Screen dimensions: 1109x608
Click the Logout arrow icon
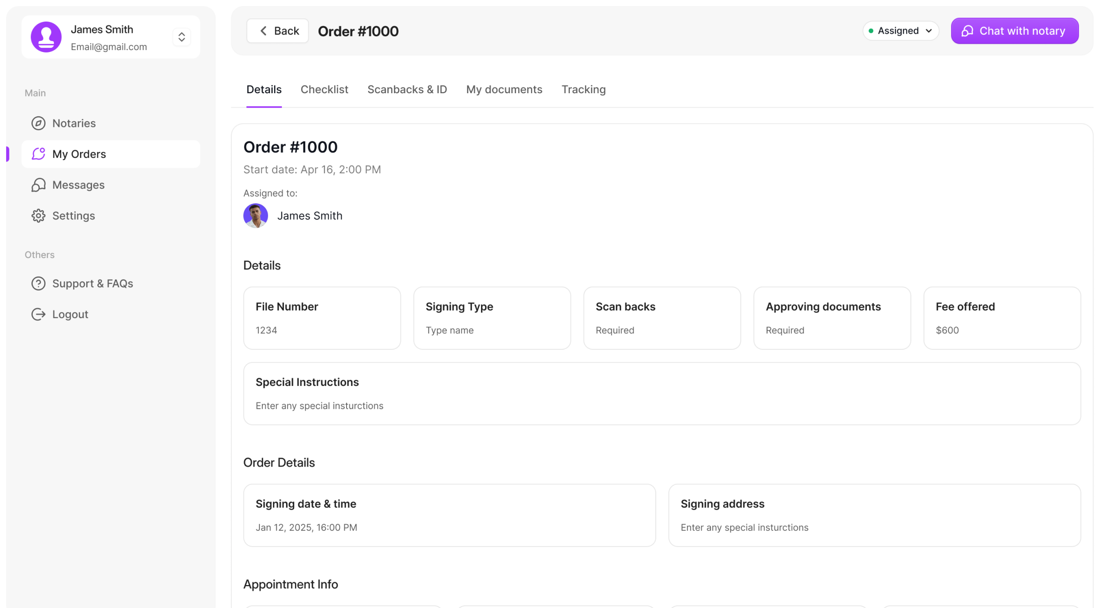point(38,314)
